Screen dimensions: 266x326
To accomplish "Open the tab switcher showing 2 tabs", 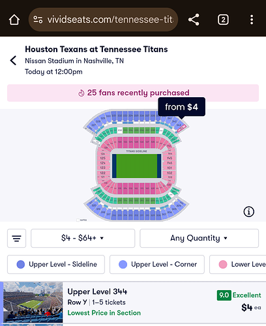I will 223,20.
